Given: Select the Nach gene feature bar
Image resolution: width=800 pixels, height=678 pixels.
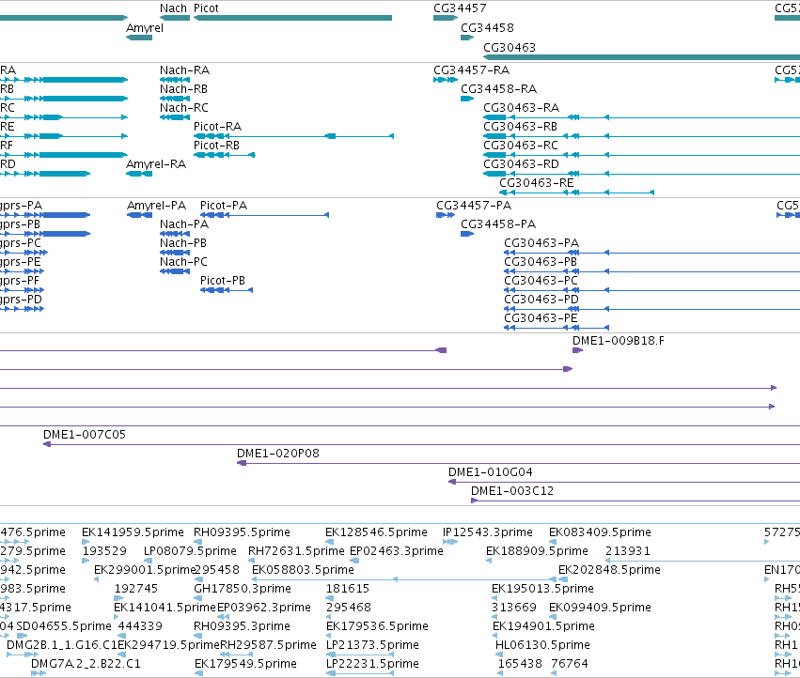Looking at the screenshot, I should [x=175, y=18].
